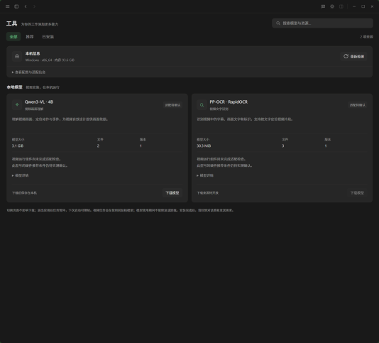Click the green Qwen3-VL model icon

(17, 104)
